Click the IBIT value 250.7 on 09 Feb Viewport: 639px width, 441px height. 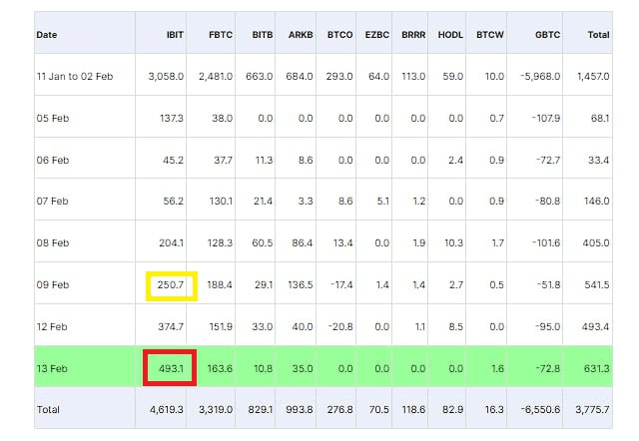click(171, 284)
